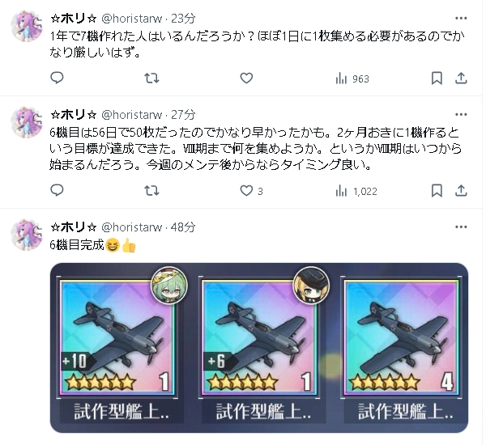Retweet the 27分 tweet
This screenshot has width=486, height=445.
pyautogui.click(x=151, y=190)
